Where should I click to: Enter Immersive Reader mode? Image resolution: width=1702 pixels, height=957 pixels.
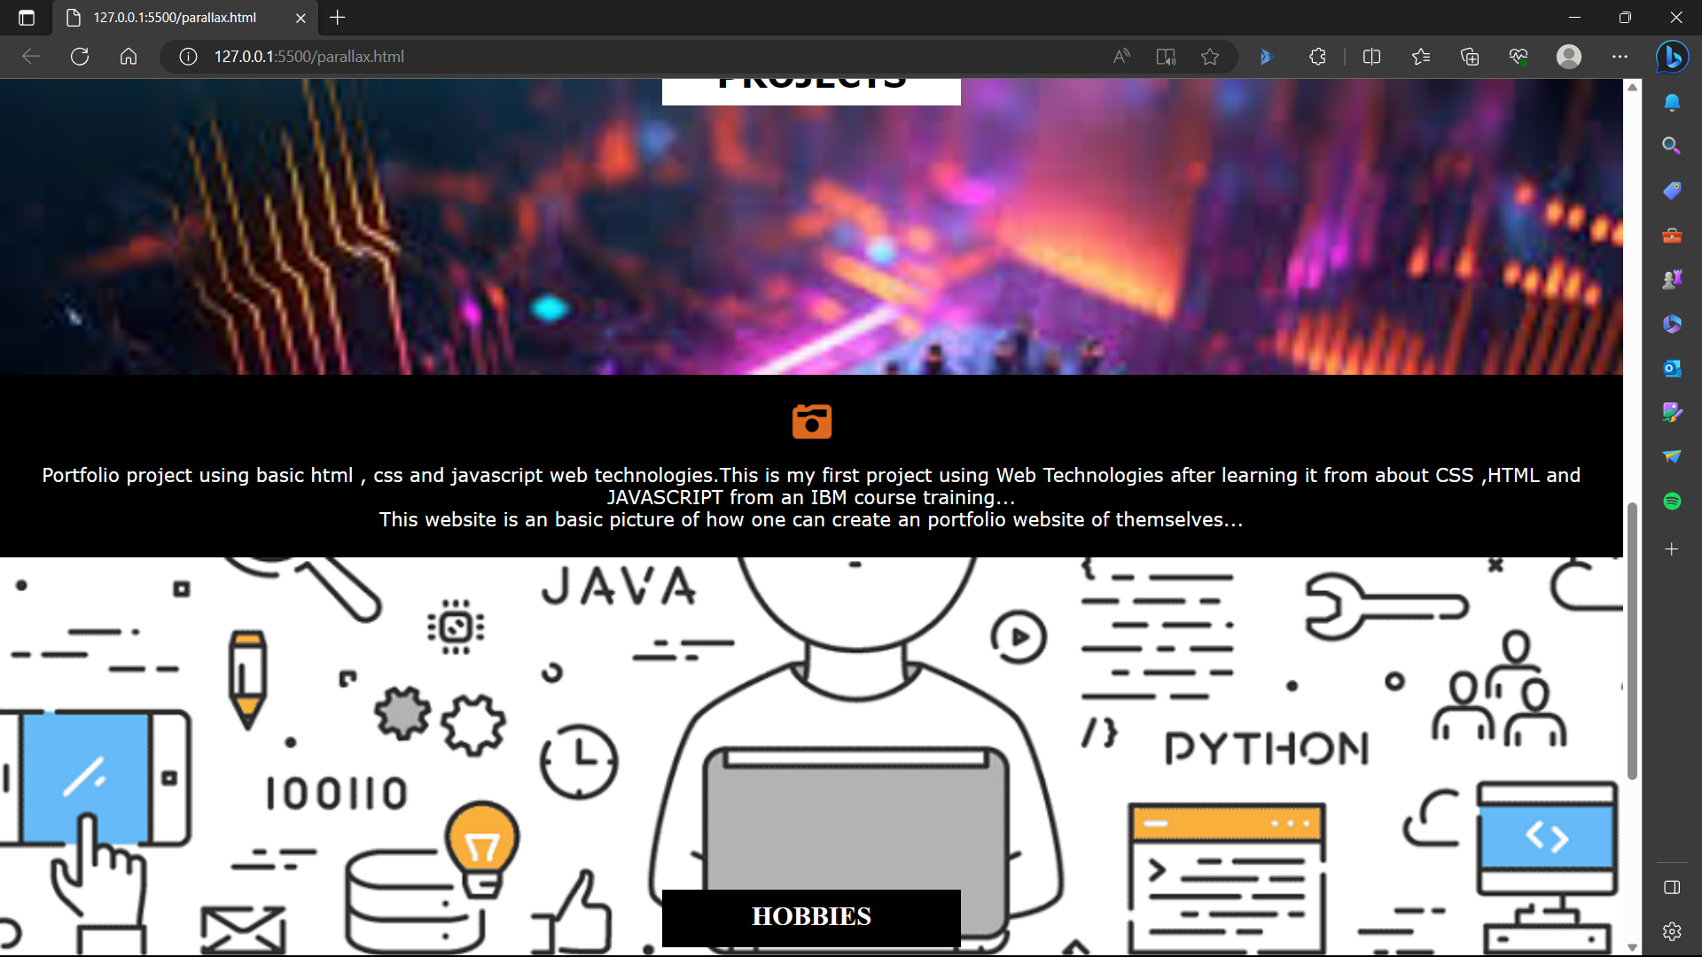1166,56
